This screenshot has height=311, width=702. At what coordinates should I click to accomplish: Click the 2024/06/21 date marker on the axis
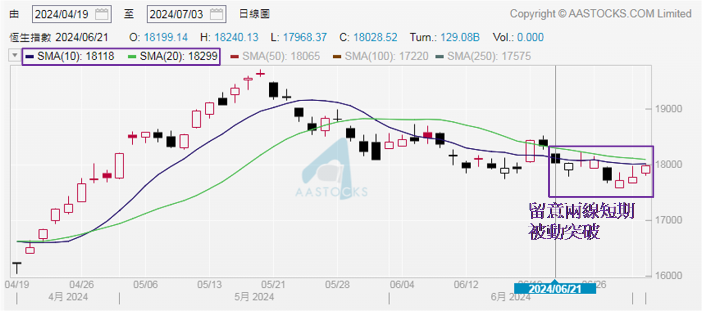[x=555, y=289]
